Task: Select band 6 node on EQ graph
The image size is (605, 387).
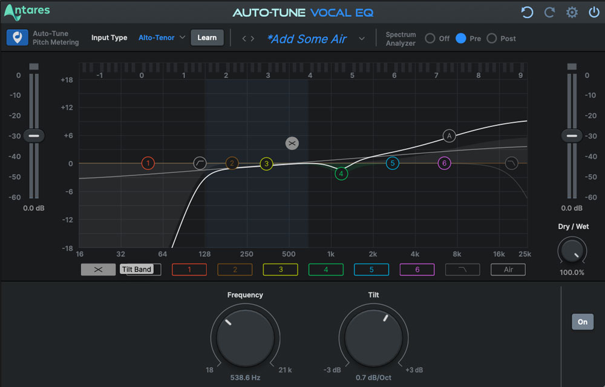Action: [x=444, y=163]
